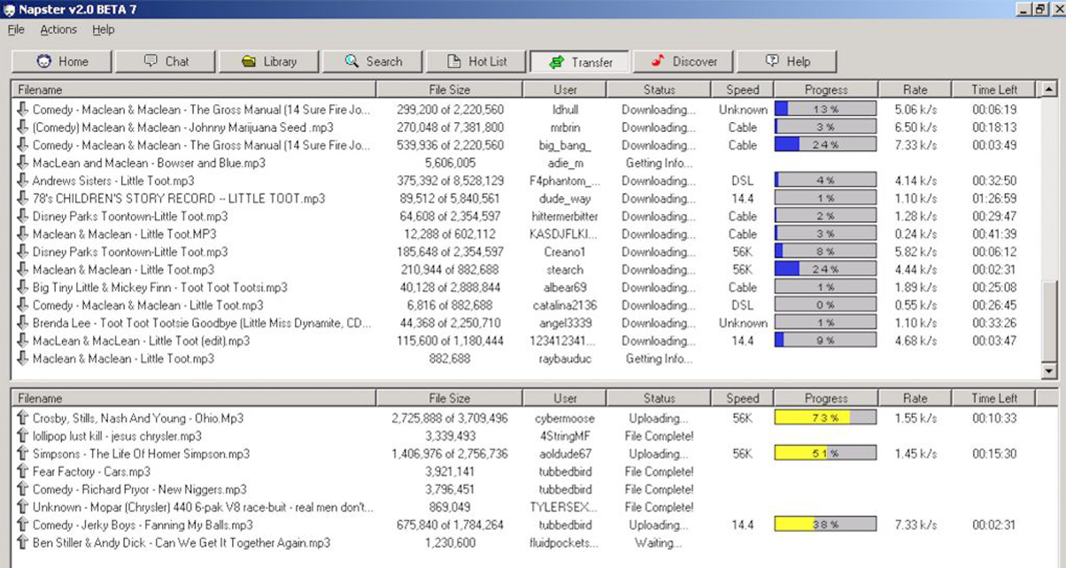Click the Search magnifier icon
This screenshot has width=1066, height=568.
351,61
